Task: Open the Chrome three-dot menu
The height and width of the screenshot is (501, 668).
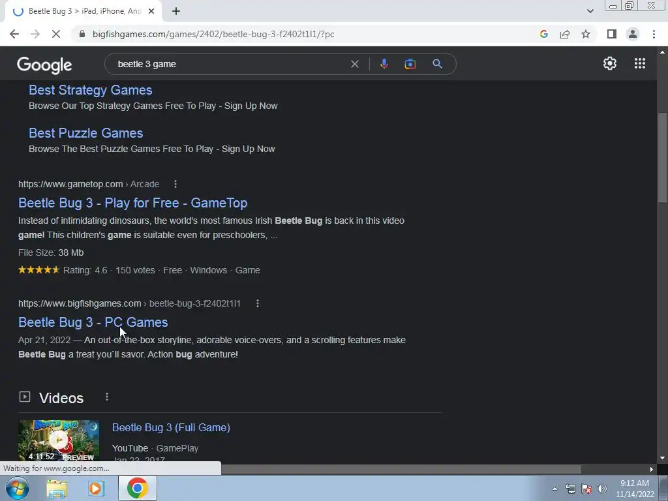Action: point(654,34)
